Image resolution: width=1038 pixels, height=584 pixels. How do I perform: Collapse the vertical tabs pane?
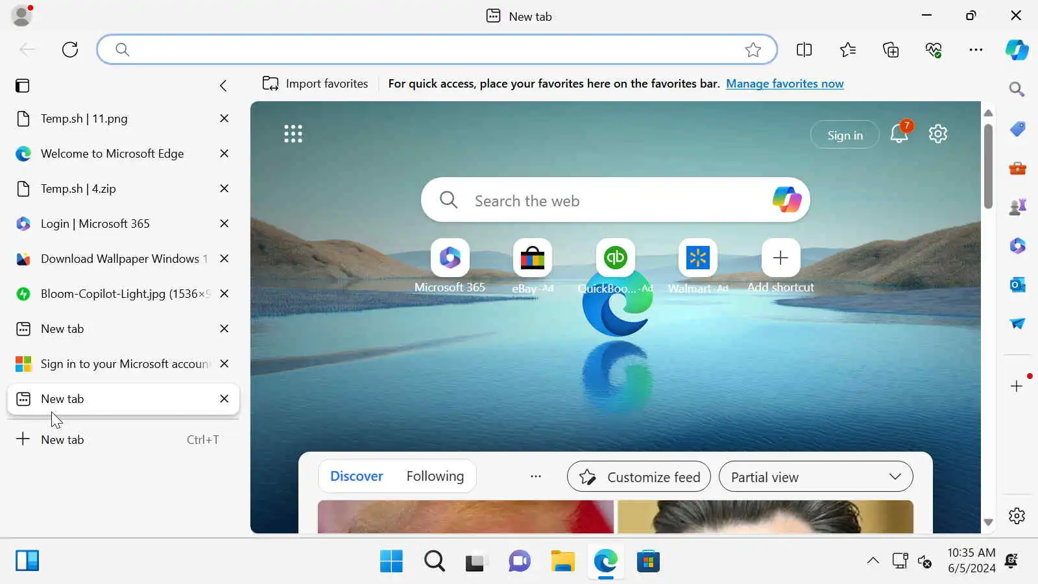[223, 86]
